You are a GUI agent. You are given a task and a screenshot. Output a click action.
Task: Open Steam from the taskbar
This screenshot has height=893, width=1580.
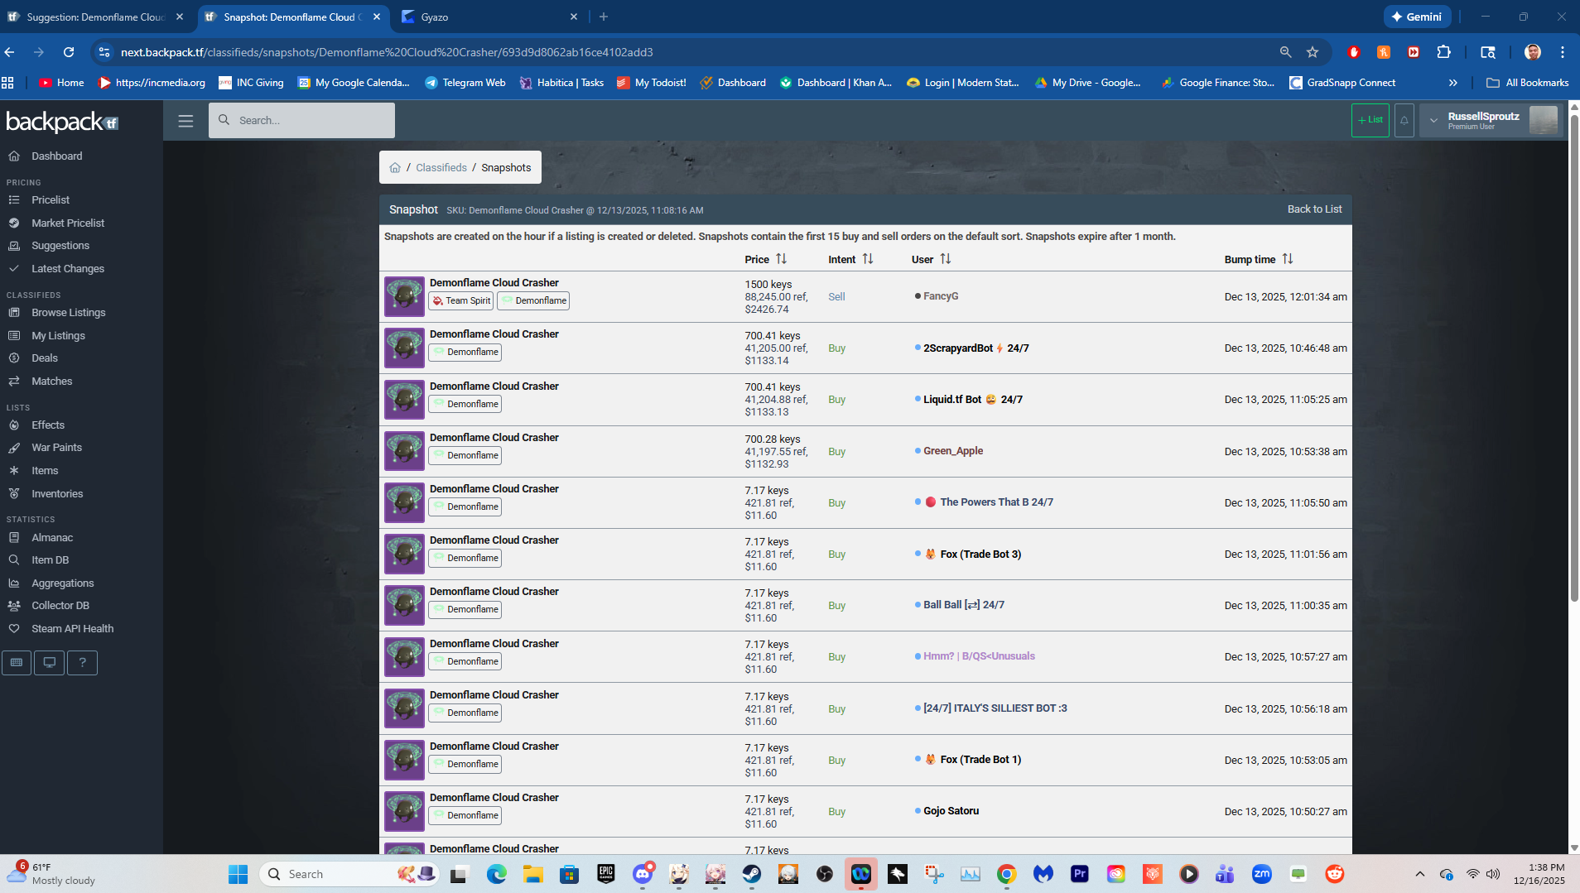[x=751, y=874]
